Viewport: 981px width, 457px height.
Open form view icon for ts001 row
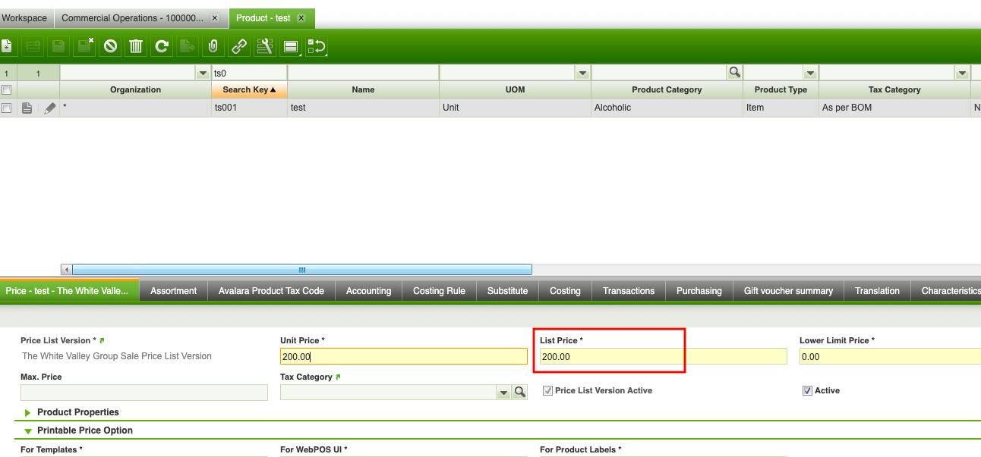tap(27, 108)
